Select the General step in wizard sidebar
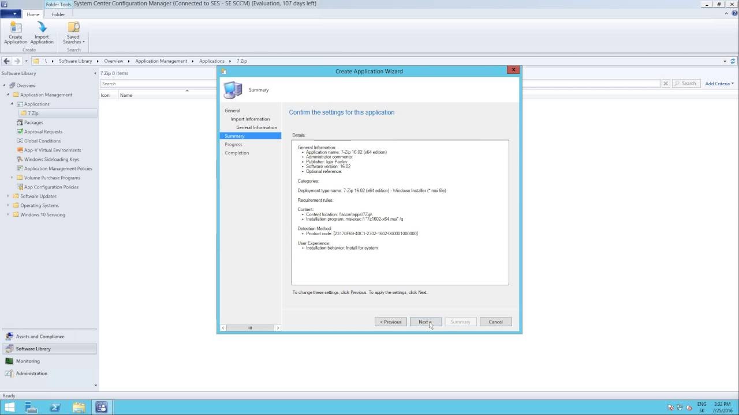739x415 pixels. (233, 111)
